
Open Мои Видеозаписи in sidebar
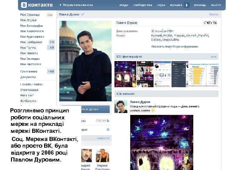click(32, 31)
